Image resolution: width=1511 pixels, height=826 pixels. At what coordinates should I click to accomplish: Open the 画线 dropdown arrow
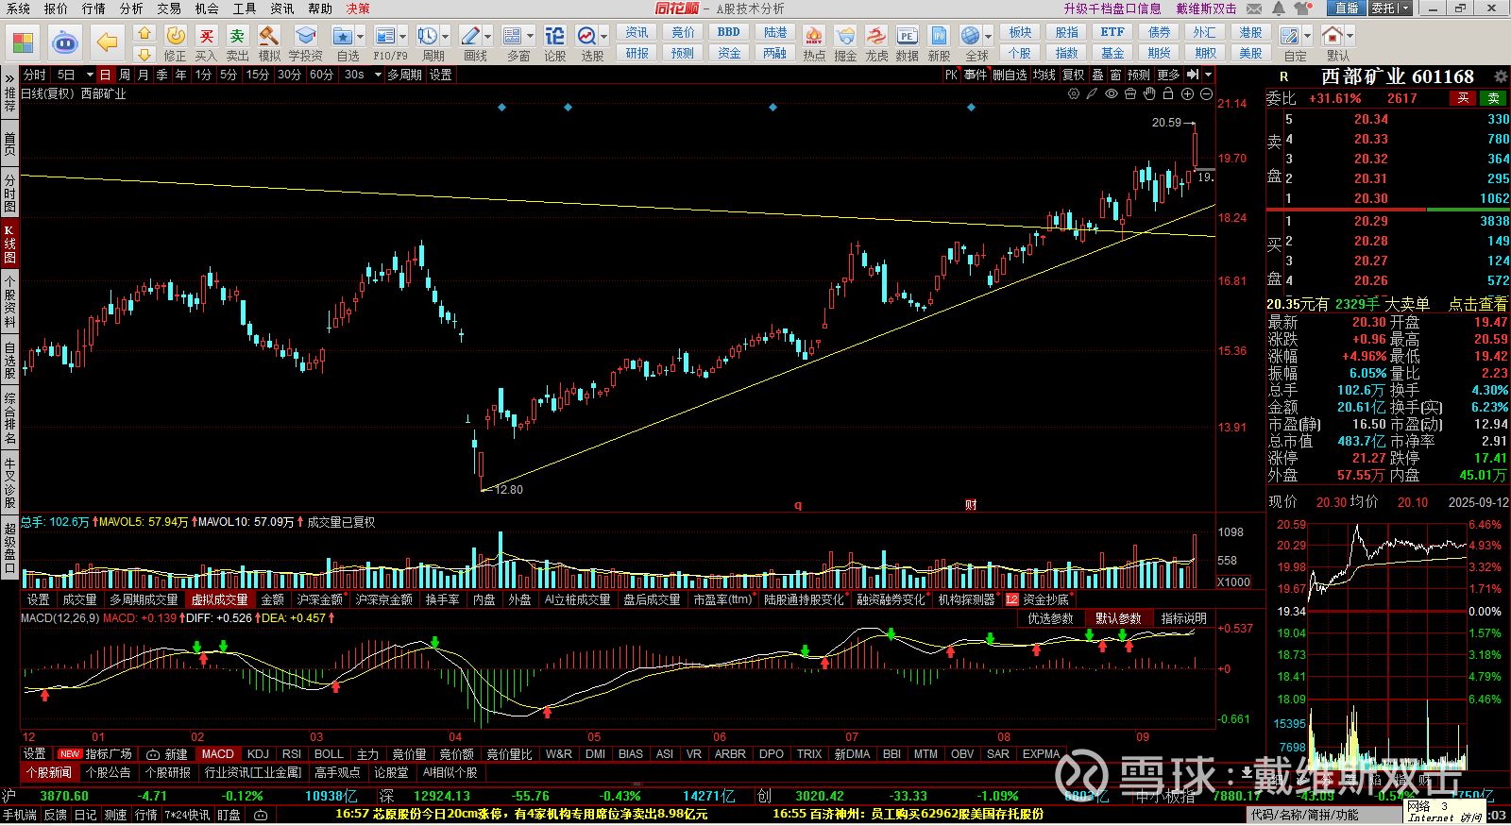coord(488,37)
